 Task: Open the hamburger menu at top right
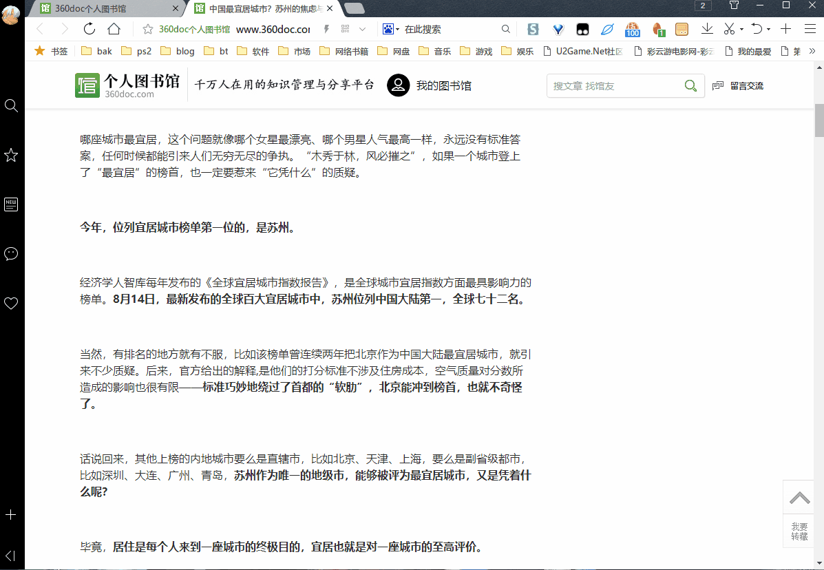tap(809, 29)
